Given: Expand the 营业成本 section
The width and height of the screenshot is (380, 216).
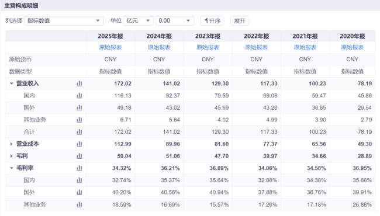Looking at the screenshot, I should 11,144.
